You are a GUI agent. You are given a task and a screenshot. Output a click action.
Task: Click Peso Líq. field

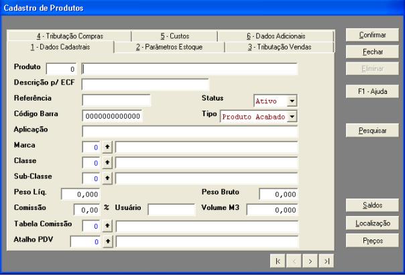tap(80, 194)
